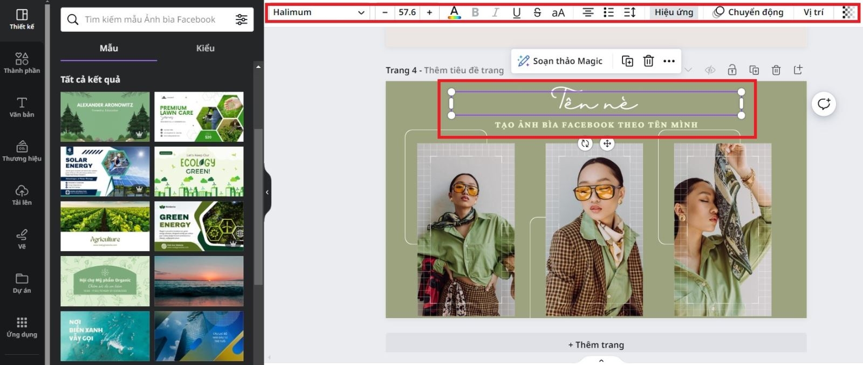Click the search filter sliders icon
863x365 pixels.
(x=241, y=19)
